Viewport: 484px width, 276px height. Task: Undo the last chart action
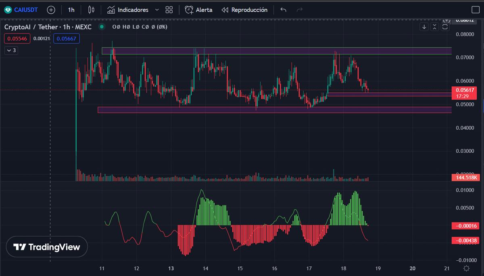click(x=283, y=10)
